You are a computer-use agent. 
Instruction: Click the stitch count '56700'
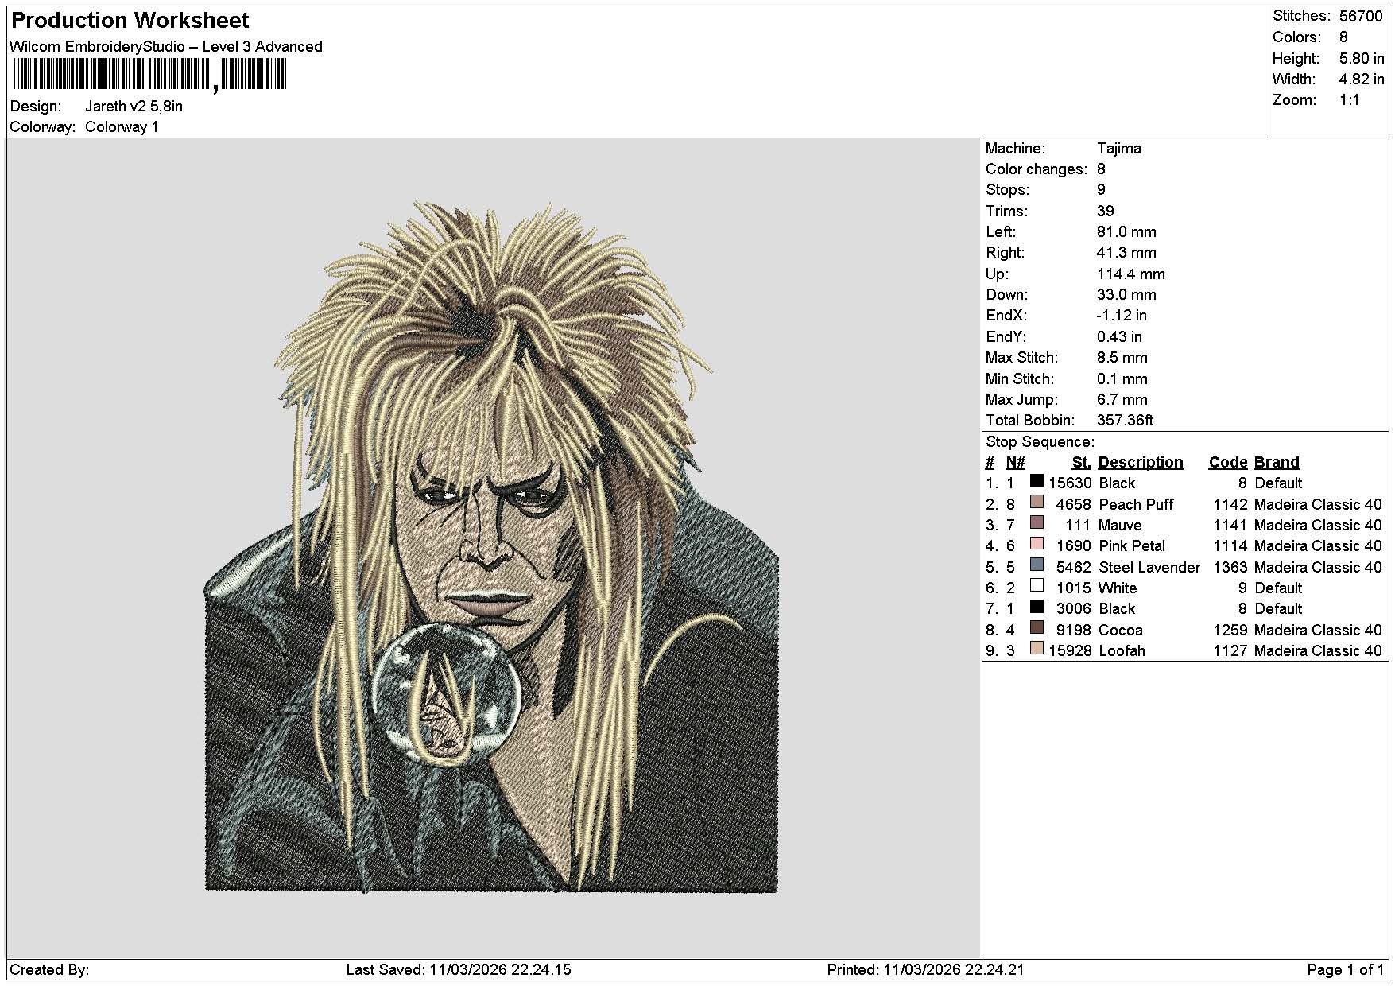(1361, 16)
